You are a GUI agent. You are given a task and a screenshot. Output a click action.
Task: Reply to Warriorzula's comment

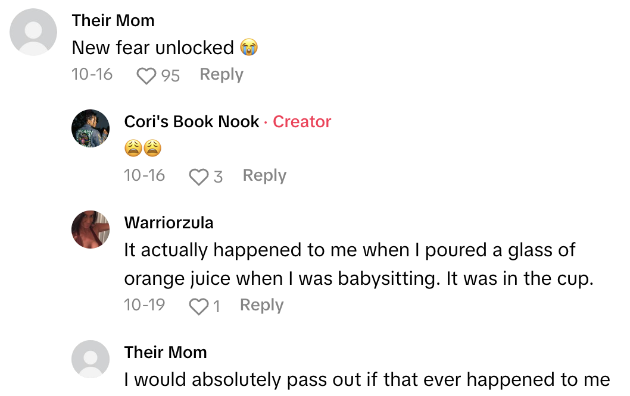261,306
